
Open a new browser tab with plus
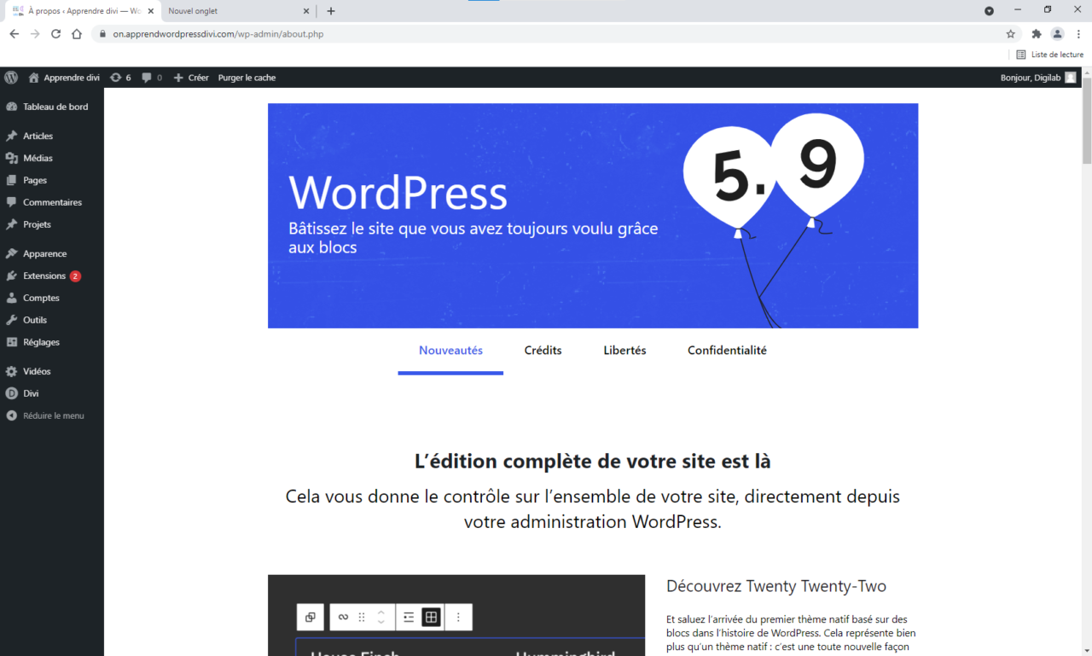click(331, 11)
